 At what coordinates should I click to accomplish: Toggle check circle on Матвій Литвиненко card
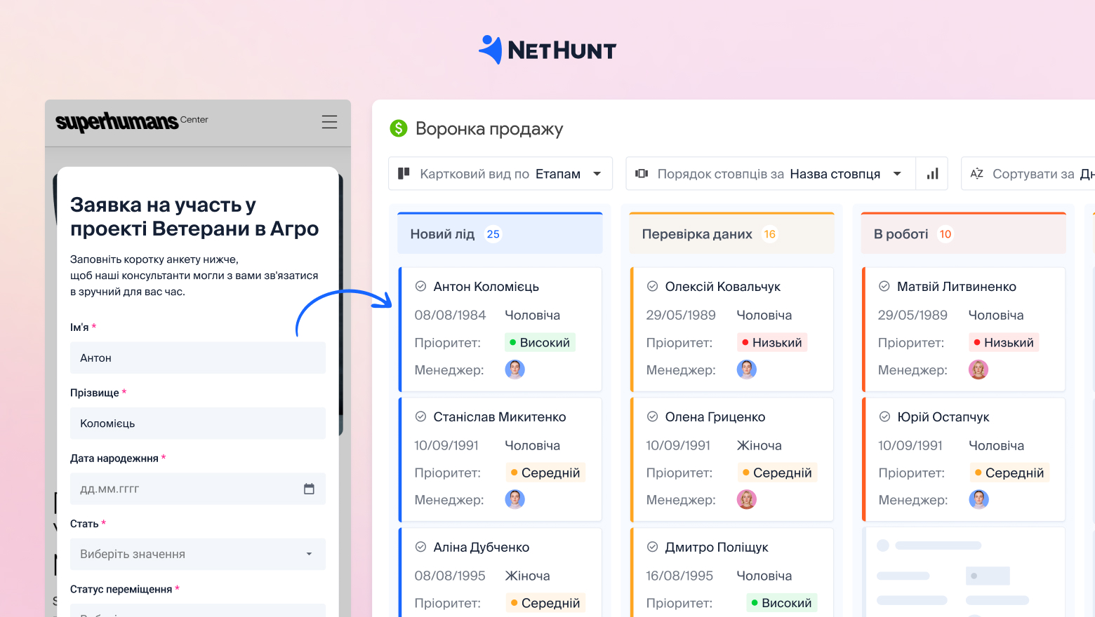coord(884,286)
